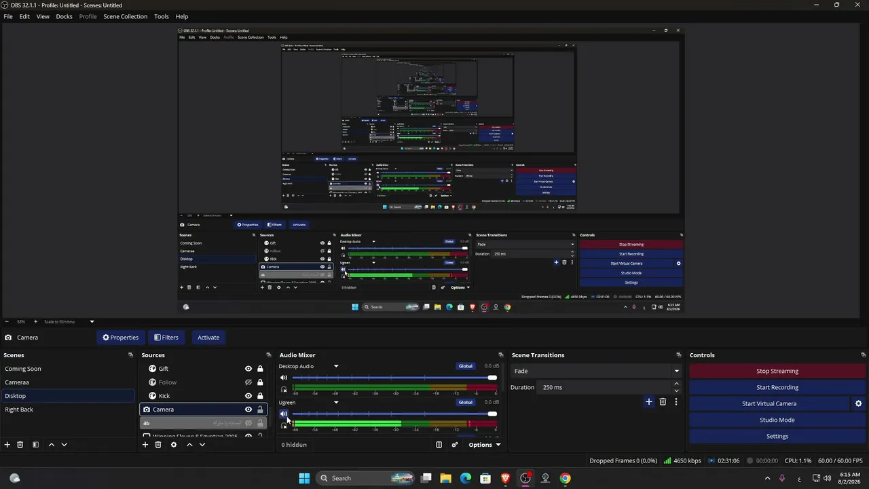The width and height of the screenshot is (869, 489).
Task: Open the View menu
Action: [43, 16]
